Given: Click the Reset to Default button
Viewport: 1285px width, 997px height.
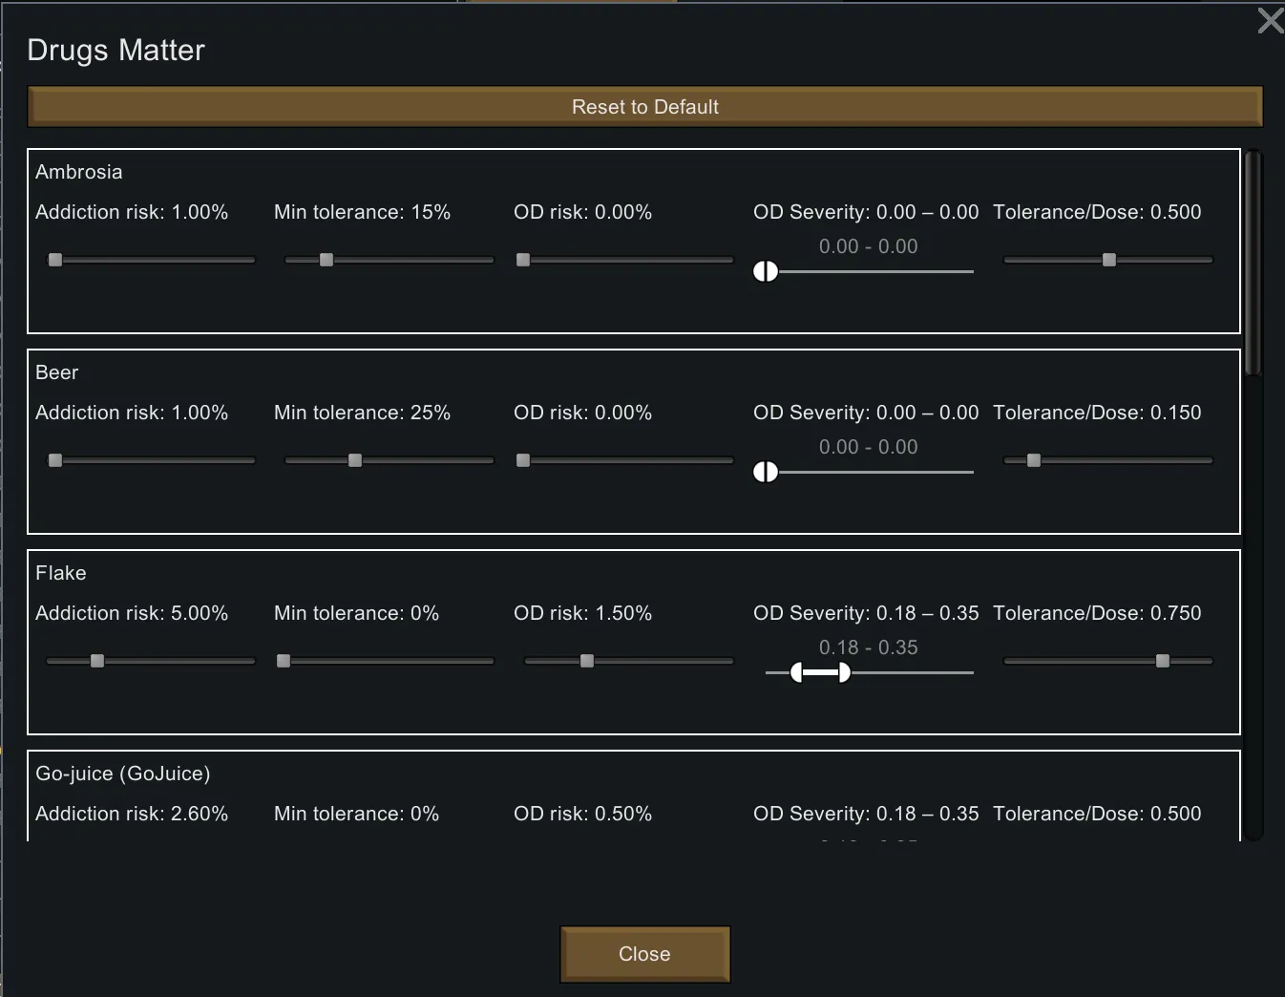Looking at the screenshot, I should 644,107.
